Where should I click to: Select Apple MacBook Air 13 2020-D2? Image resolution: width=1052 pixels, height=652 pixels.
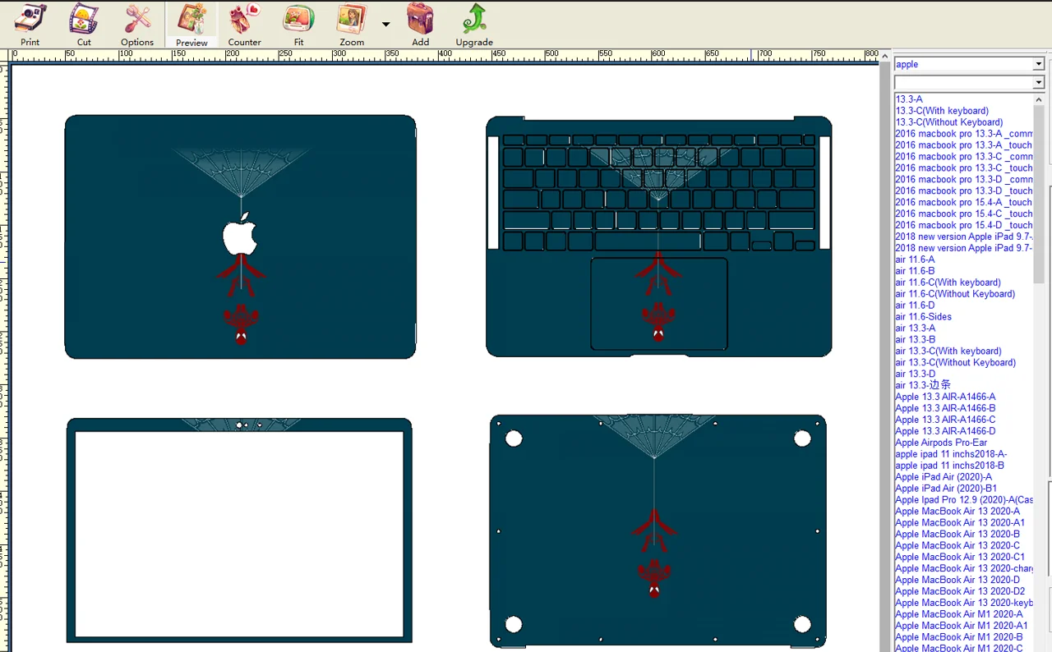click(960, 592)
